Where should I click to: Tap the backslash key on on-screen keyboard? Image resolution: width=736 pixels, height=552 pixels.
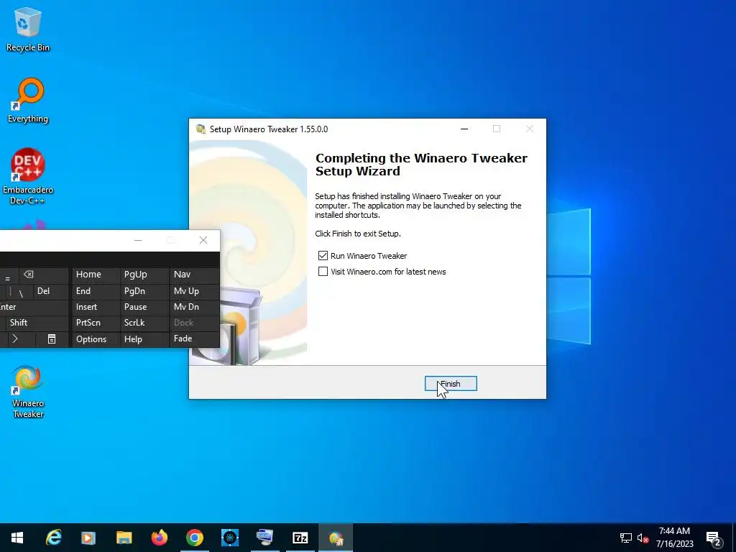coord(21,292)
